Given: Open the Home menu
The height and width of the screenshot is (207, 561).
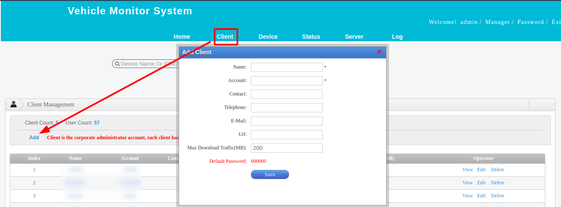Looking at the screenshot, I should (x=182, y=37).
